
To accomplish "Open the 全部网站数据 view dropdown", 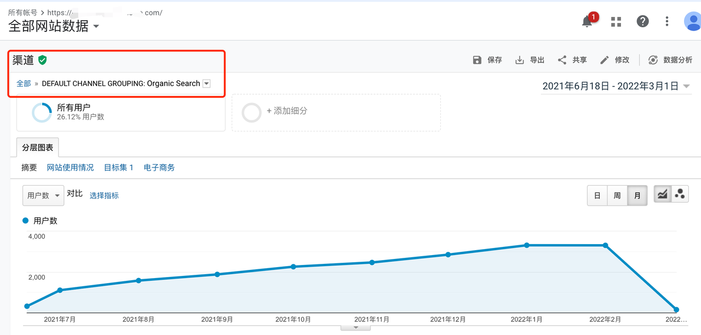I will (x=54, y=26).
